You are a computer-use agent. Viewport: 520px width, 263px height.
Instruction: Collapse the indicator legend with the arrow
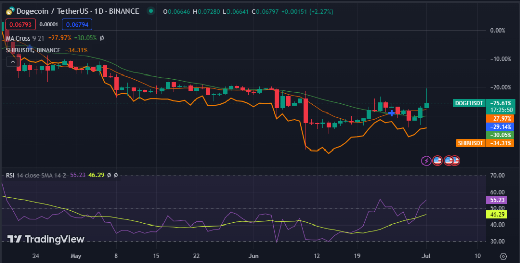pos(13,62)
